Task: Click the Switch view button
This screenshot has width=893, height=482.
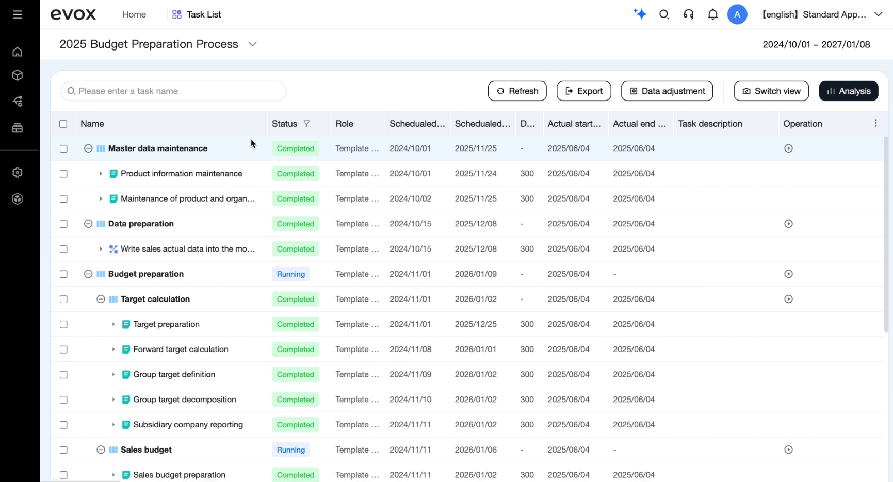Action: pyautogui.click(x=771, y=91)
